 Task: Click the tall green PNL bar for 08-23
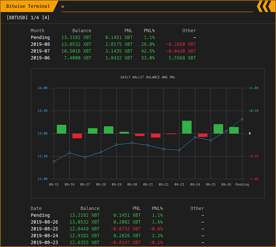click(187, 127)
